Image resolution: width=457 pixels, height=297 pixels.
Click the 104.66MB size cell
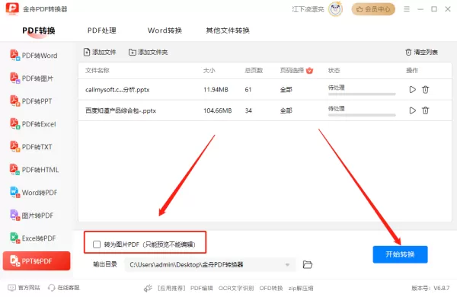point(217,110)
